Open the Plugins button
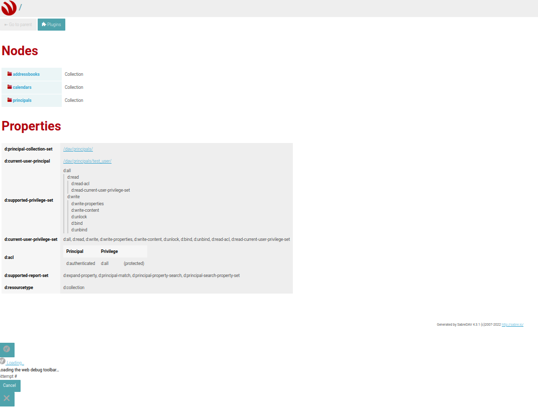The width and height of the screenshot is (538, 410). point(51,25)
